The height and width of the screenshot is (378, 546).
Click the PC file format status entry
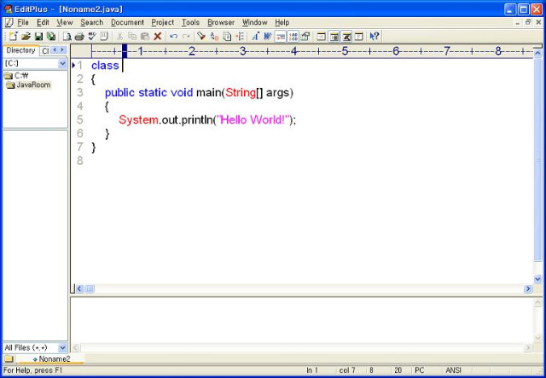[x=420, y=370]
